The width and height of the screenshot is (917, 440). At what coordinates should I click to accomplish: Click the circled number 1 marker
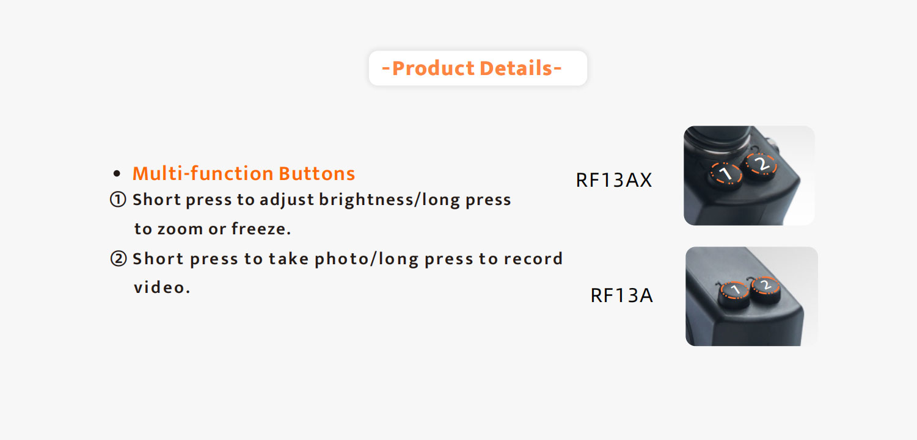(118, 200)
